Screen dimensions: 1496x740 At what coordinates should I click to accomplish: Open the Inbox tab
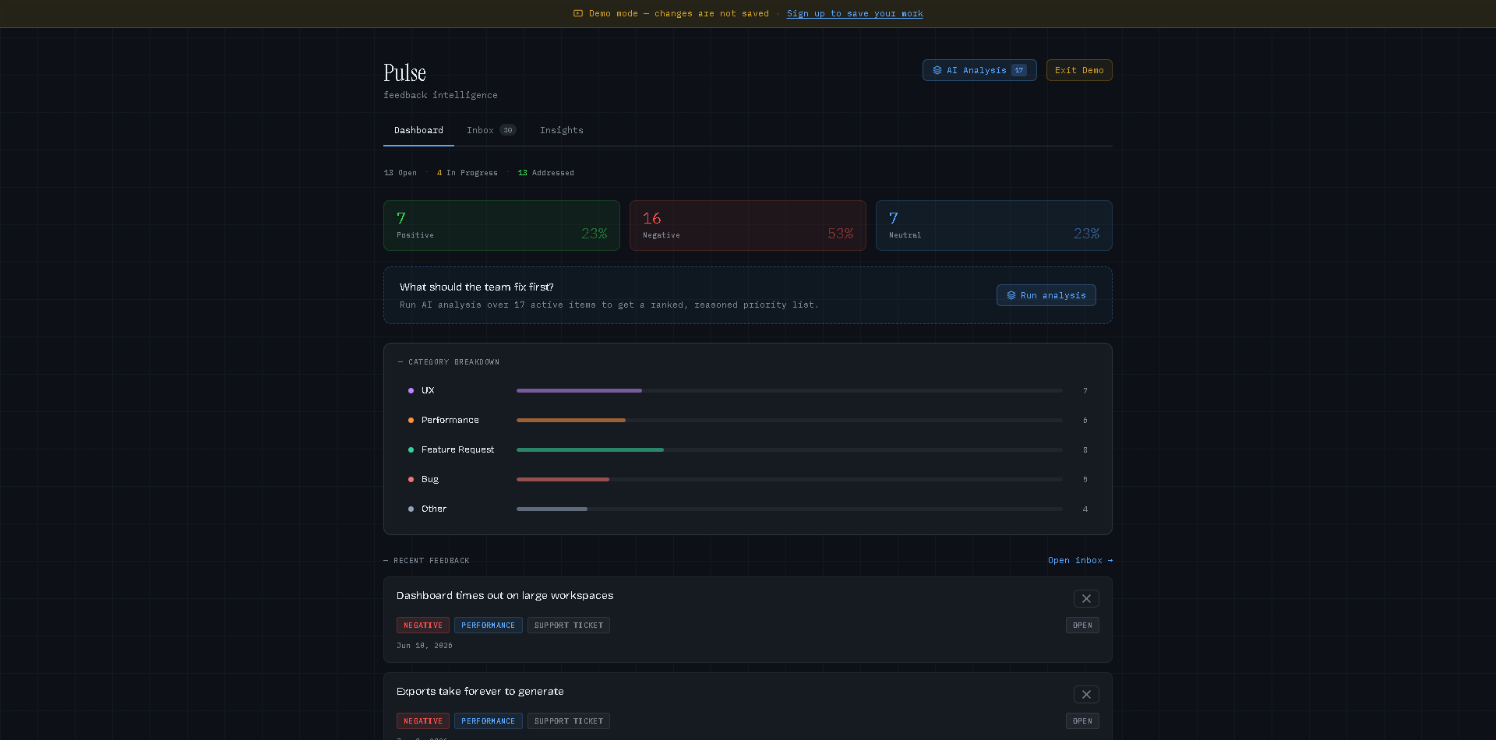pos(491,130)
